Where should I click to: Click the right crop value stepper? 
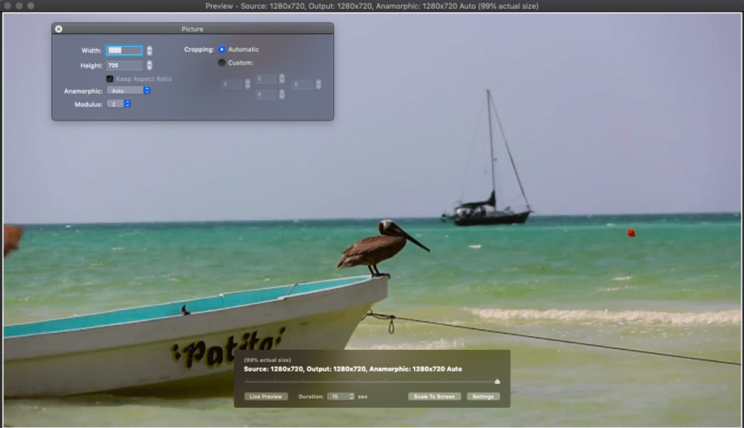318,84
